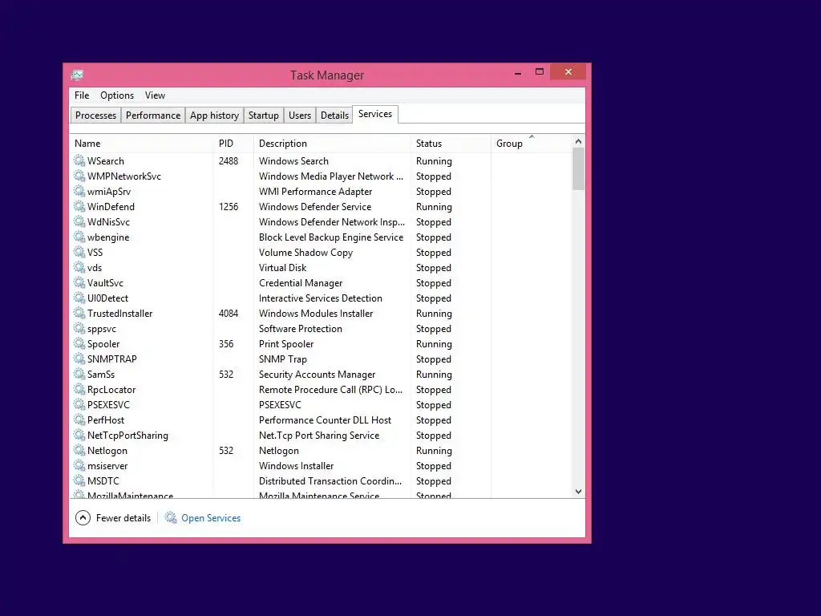Select the Services tab
Screen dimensions: 821x616
point(375,114)
